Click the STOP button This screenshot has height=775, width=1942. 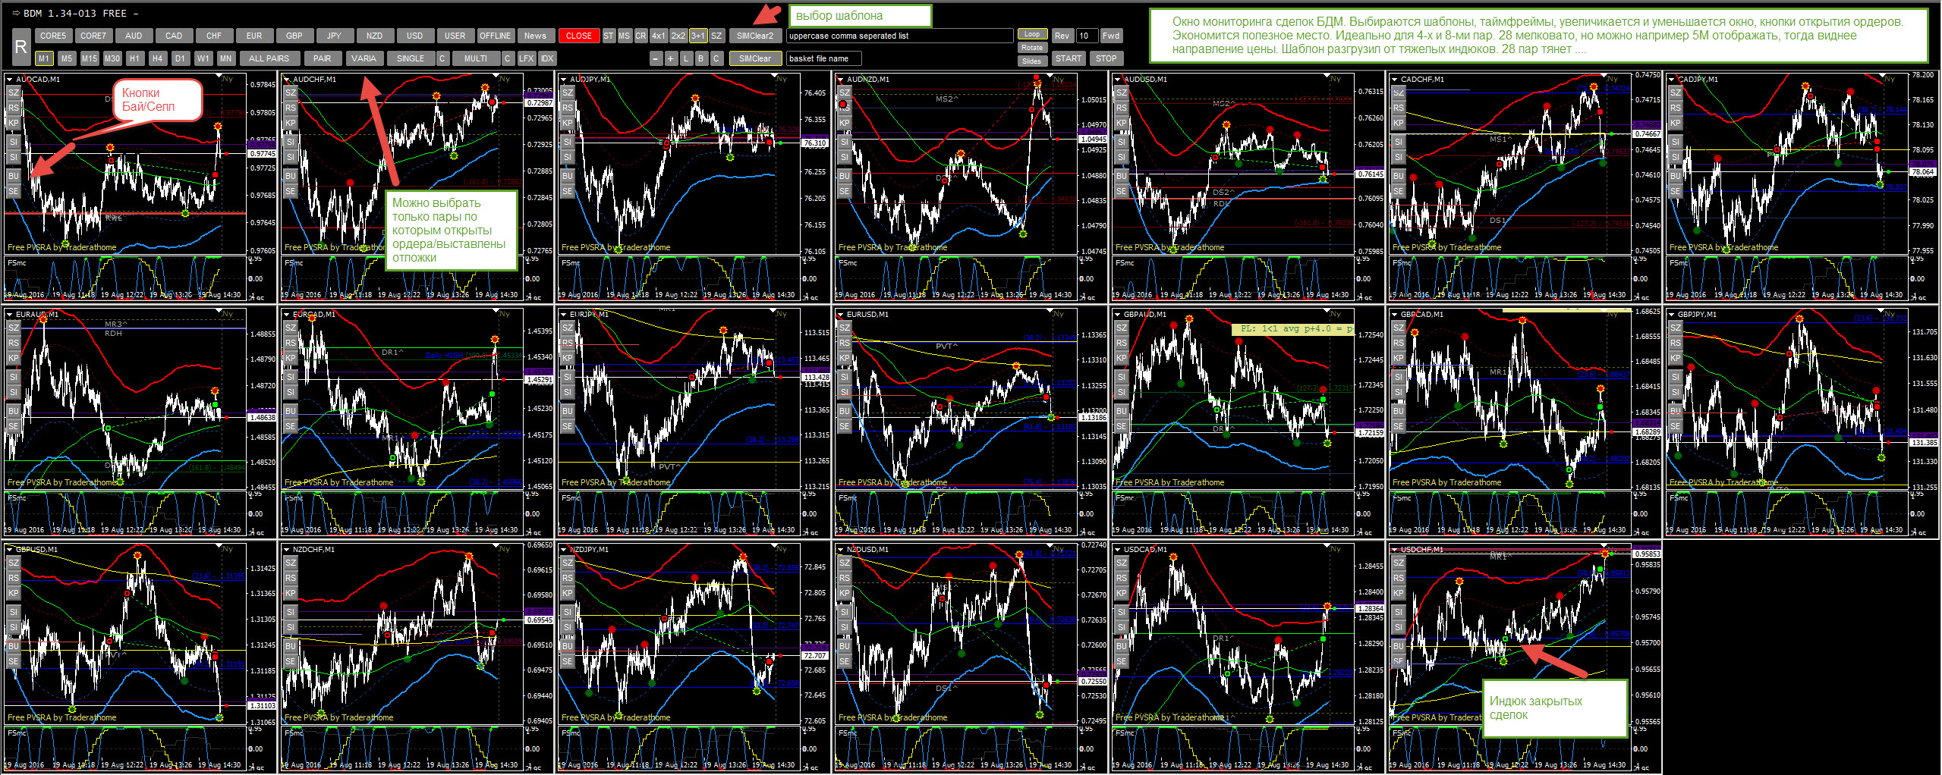coord(1106,58)
